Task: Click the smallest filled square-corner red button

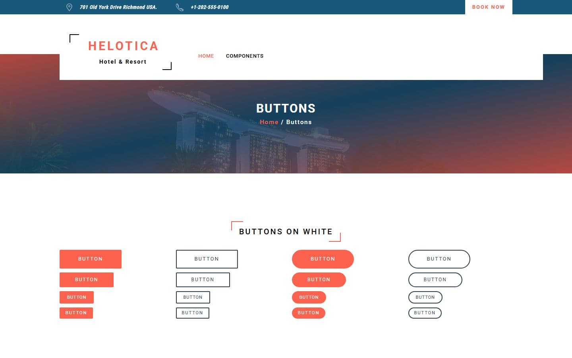Action: pyautogui.click(x=76, y=313)
